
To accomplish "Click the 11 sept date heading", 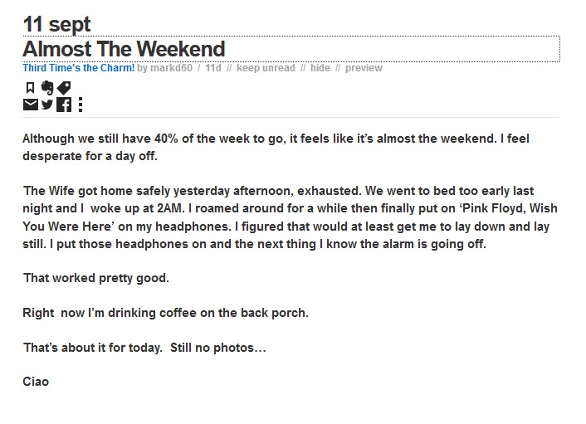I will coord(56,24).
